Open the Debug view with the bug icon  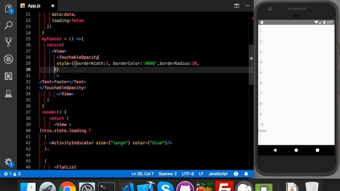[x=8, y=59]
